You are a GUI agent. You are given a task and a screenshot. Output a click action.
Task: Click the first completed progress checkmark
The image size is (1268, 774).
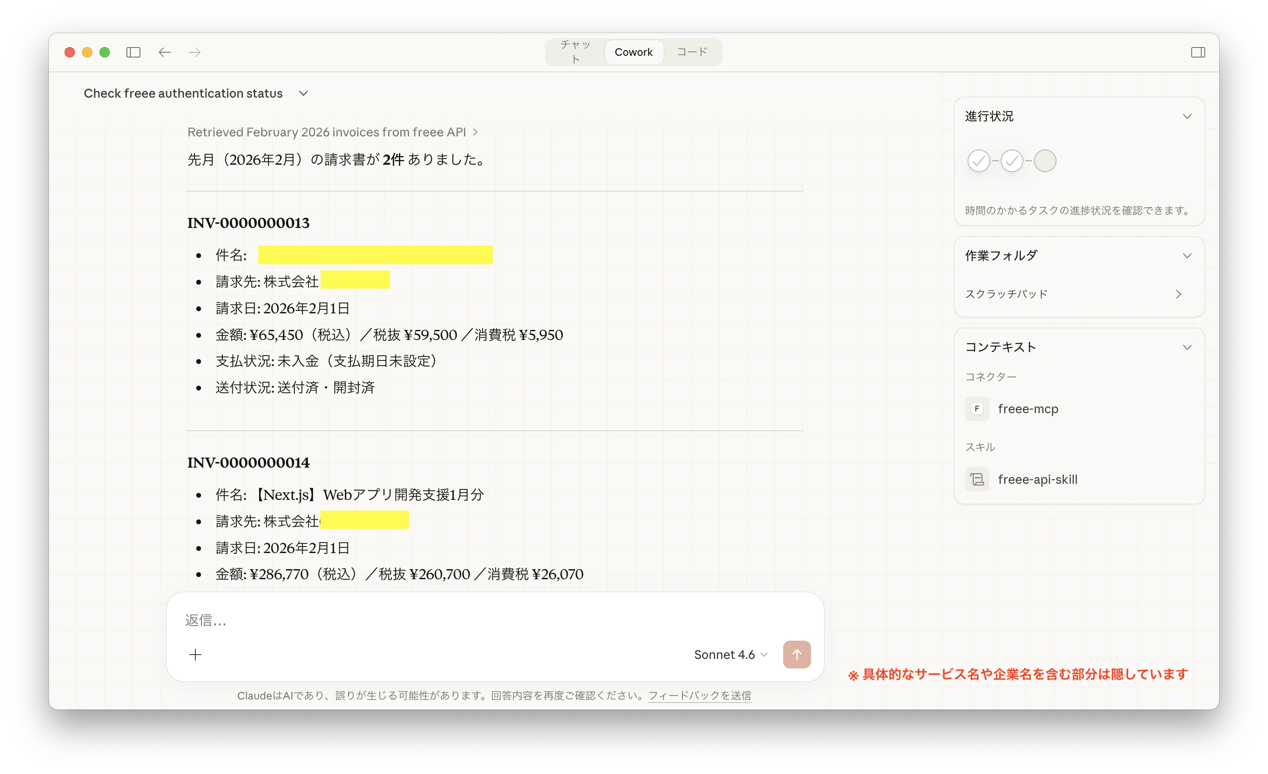[x=979, y=161]
